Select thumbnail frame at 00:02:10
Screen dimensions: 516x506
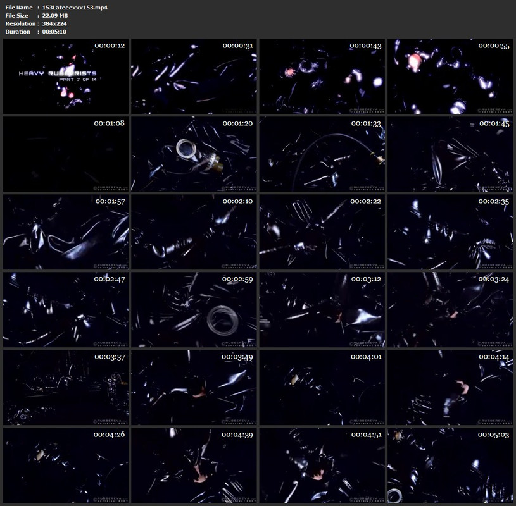[194, 232]
